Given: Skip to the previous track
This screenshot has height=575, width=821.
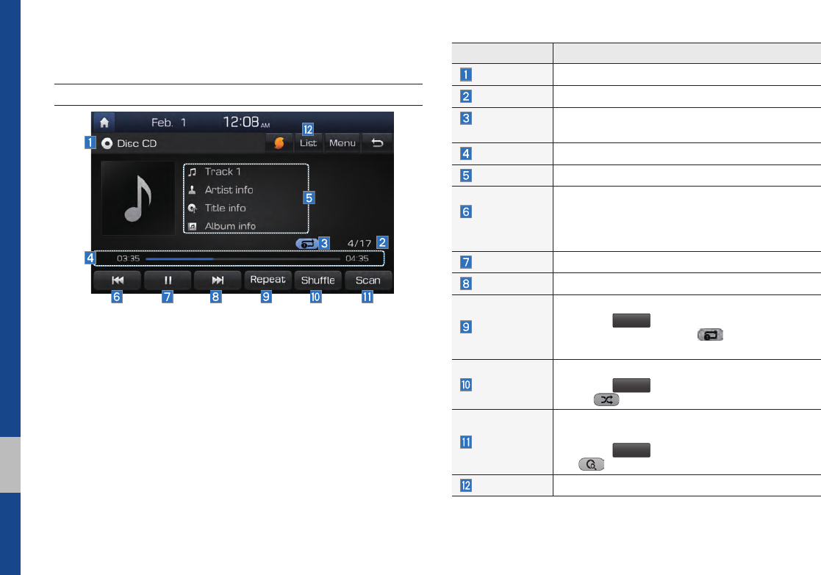Looking at the screenshot, I should click(x=118, y=281).
